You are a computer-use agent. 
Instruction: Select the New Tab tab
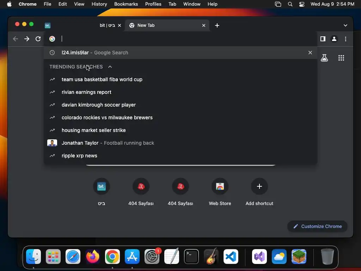click(167, 25)
